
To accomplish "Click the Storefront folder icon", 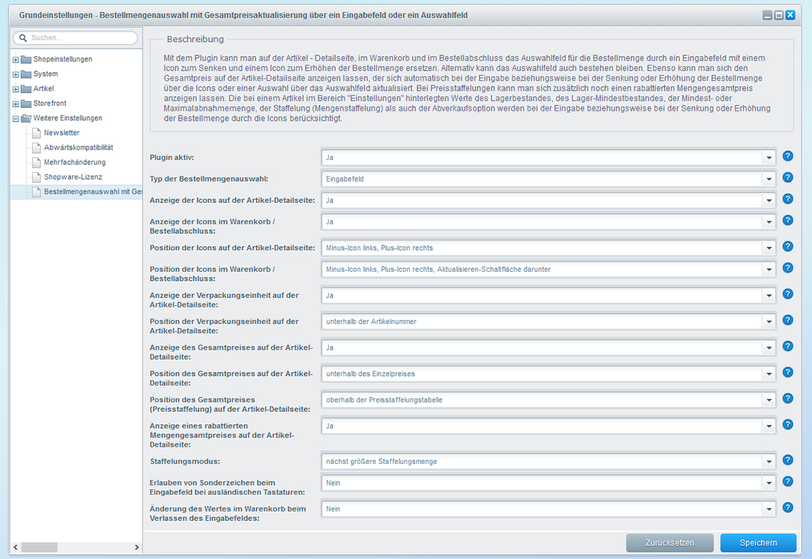I will [x=26, y=103].
